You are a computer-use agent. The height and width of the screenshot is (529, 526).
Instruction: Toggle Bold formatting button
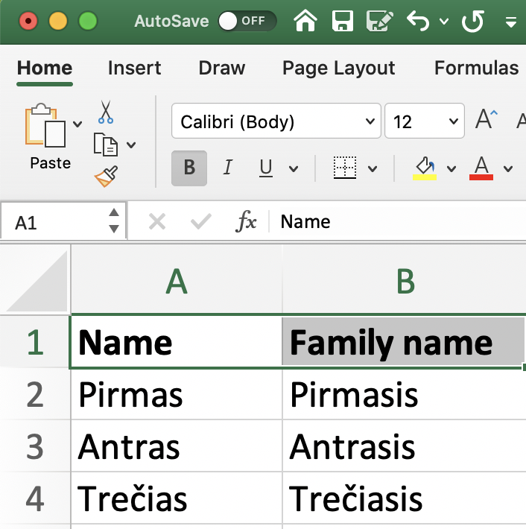tap(189, 168)
